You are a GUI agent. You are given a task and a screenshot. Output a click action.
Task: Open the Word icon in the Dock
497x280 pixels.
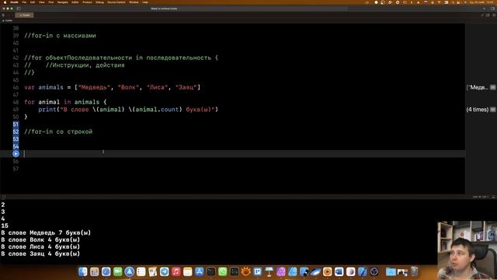[x=339, y=271]
